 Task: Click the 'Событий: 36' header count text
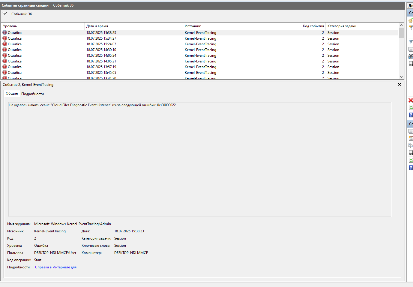[x=63, y=5]
